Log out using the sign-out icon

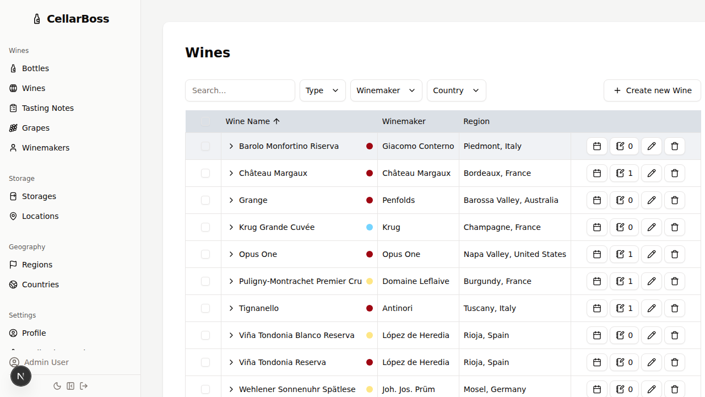[x=84, y=386]
